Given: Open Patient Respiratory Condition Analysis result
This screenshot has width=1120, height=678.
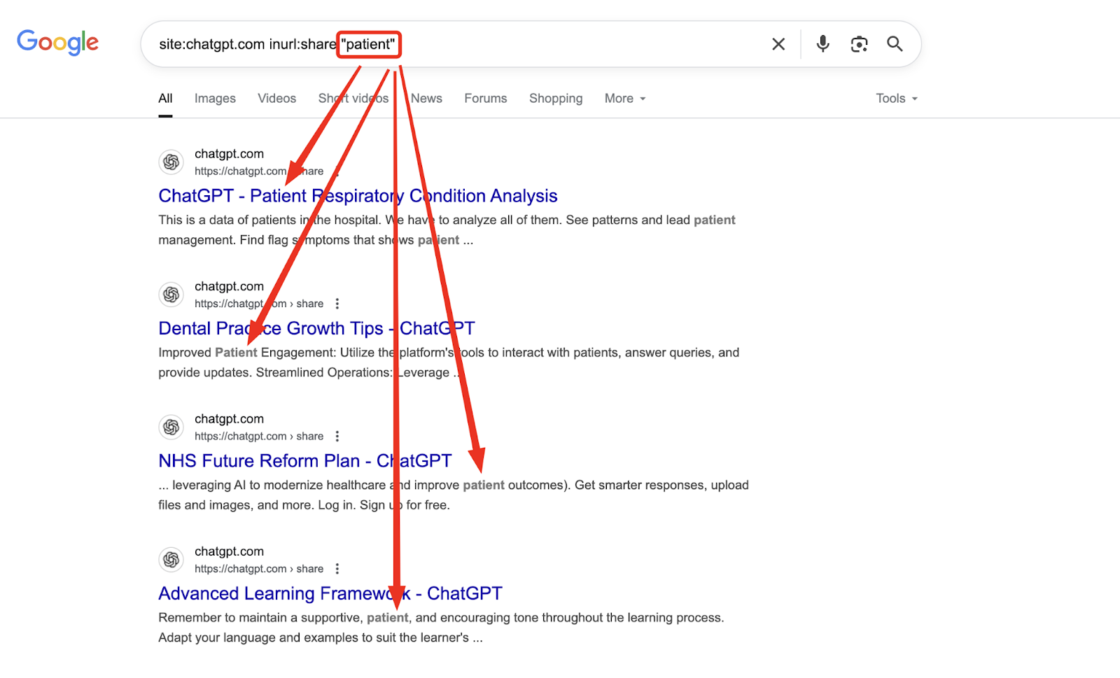Looking at the screenshot, I should [358, 196].
